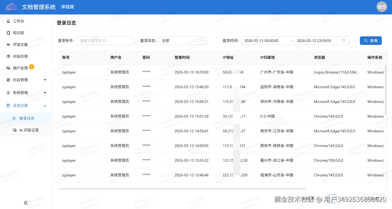Click the 系统管理 settings icon
The image size is (392, 209).
(x=8, y=93)
